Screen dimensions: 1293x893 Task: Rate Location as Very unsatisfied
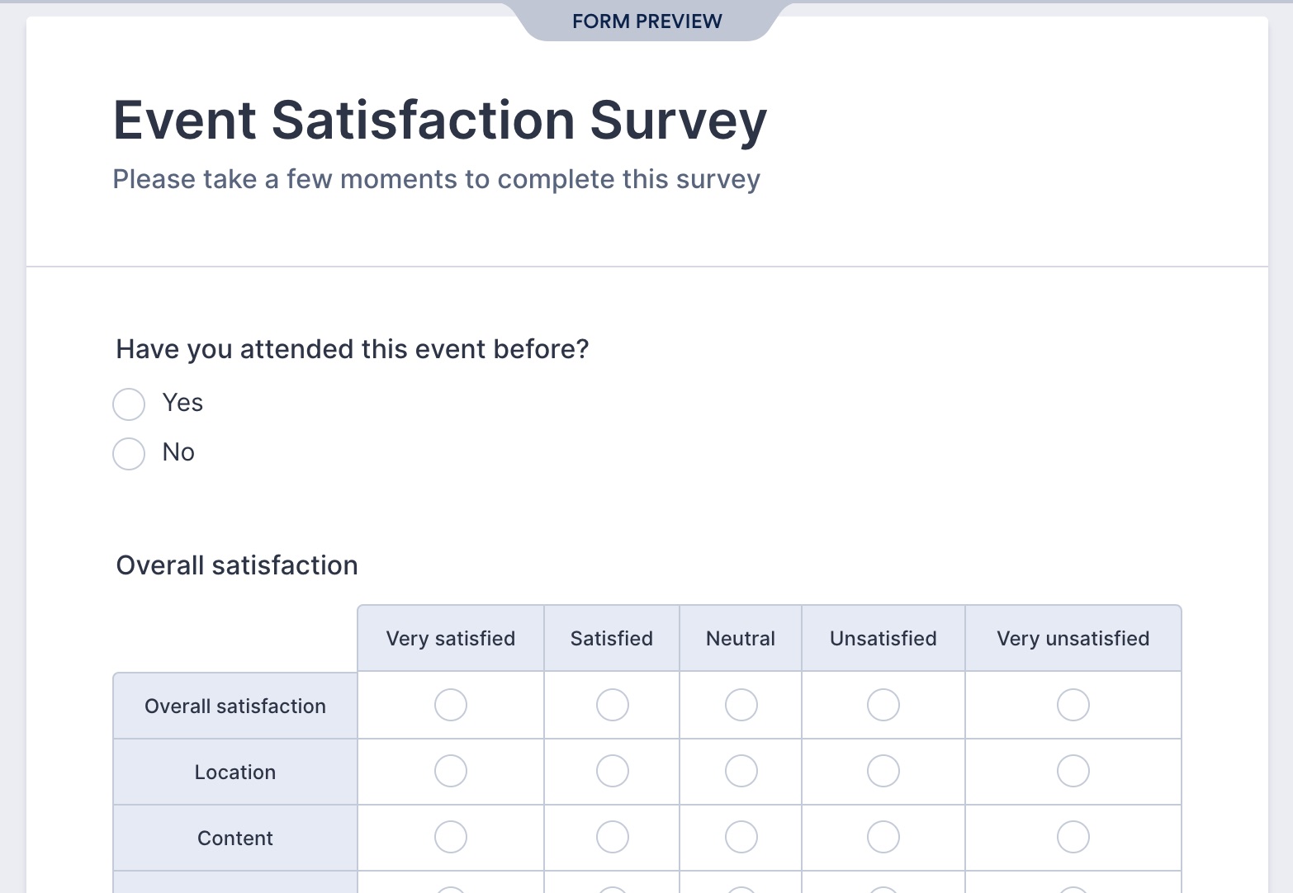click(1073, 771)
